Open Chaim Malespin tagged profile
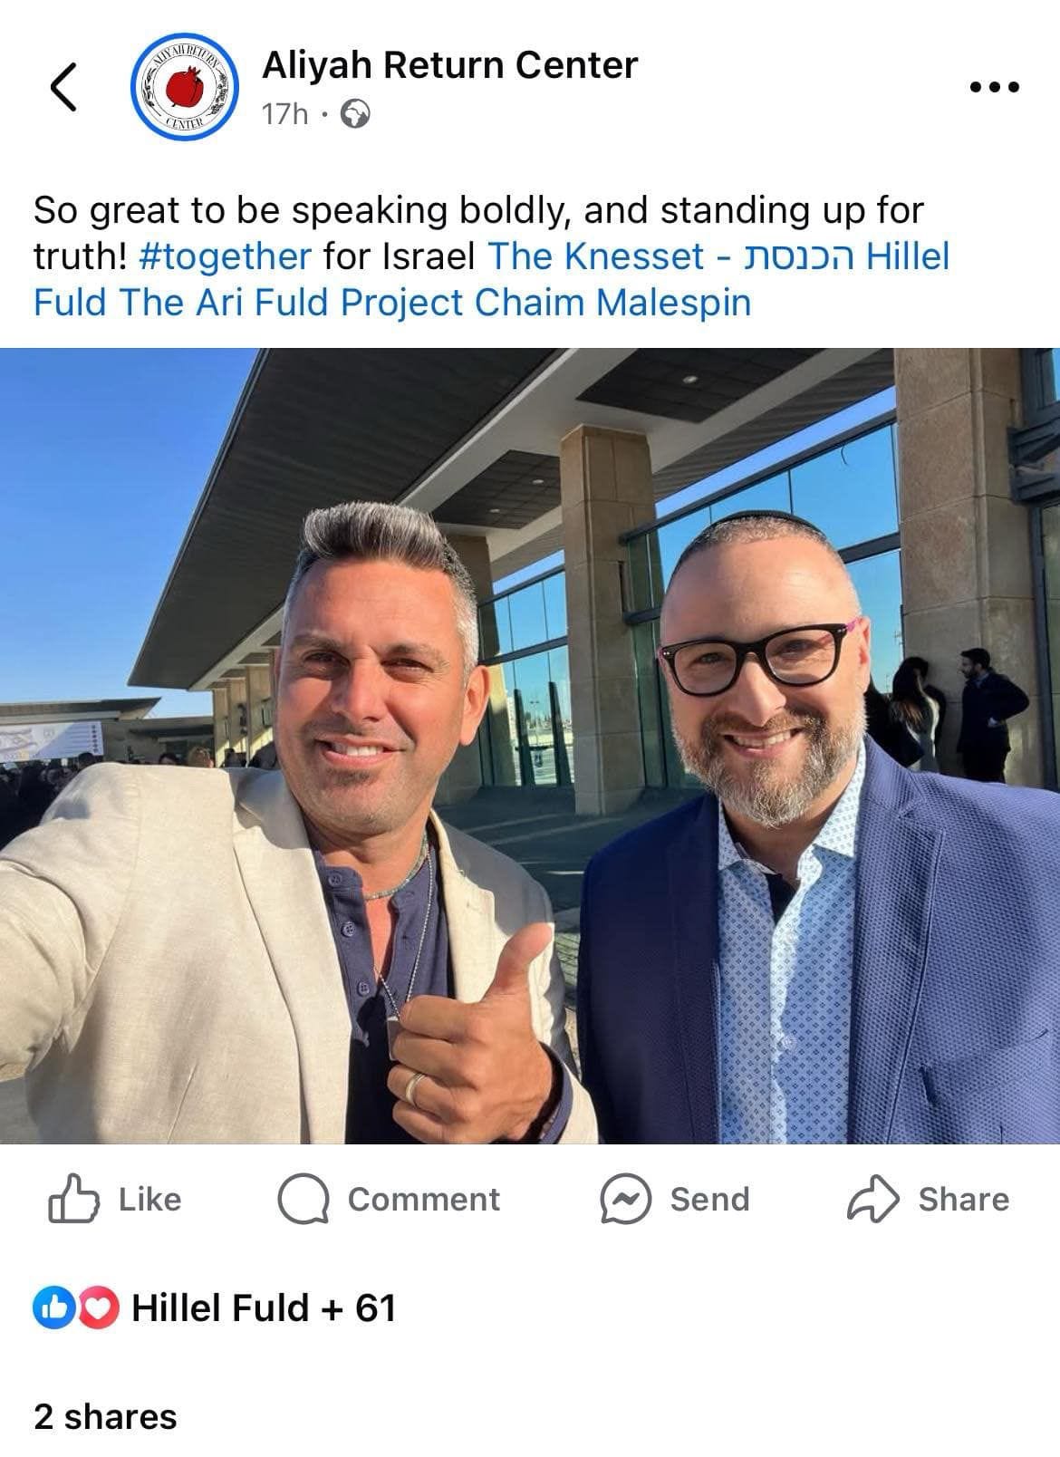 coord(612,303)
